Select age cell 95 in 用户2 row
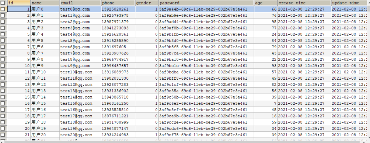 coord(266,22)
